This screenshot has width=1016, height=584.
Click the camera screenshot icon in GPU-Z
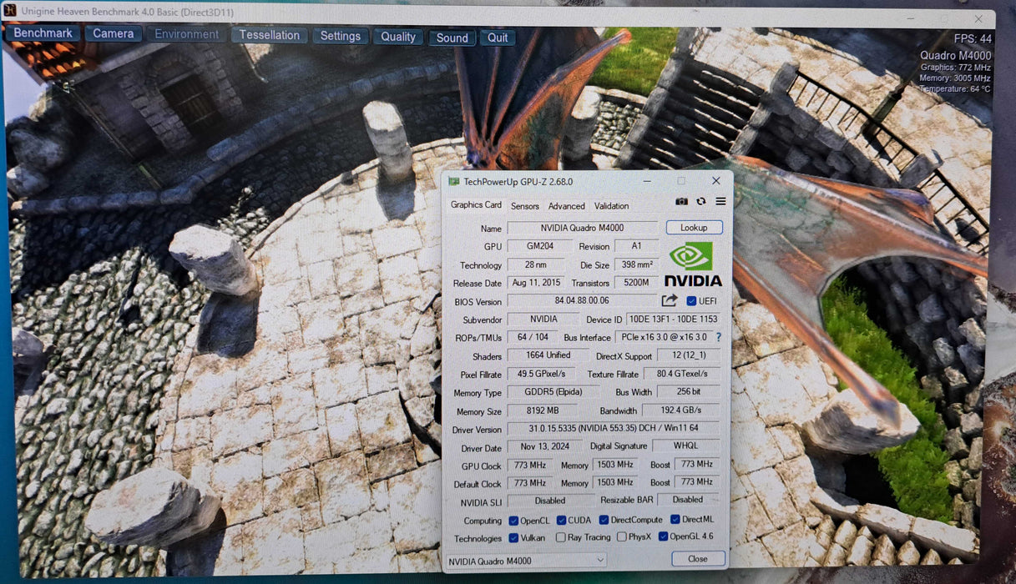[681, 201]
